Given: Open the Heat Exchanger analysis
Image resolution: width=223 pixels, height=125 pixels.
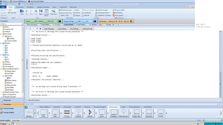Looking at the screenshot, I should pos(102,10).
